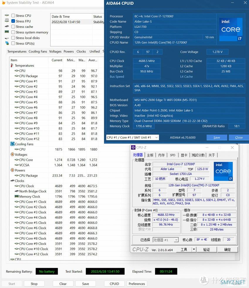249x288 pixels.
Task: Click the Clear button in stability test
Action: tap(63, 284)
